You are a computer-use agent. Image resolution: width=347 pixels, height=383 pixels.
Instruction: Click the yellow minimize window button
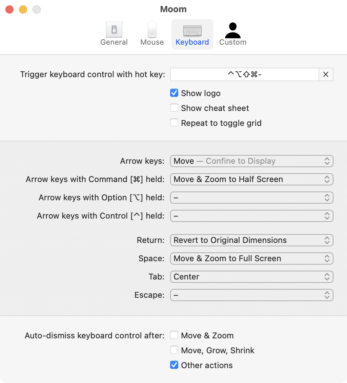point(23,9)
